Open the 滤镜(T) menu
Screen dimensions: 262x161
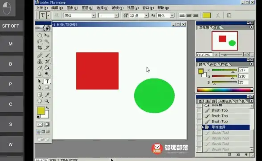tap(118, 8)
